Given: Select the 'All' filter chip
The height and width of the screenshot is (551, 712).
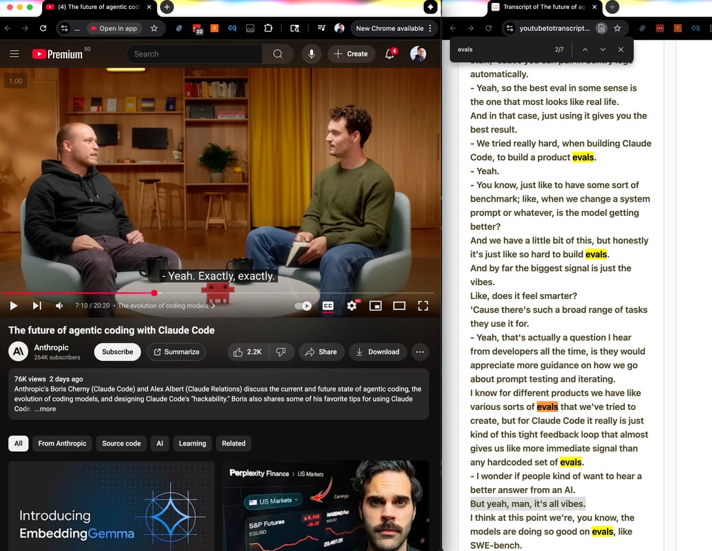Looking at the screenshot, I should [18, 443].
